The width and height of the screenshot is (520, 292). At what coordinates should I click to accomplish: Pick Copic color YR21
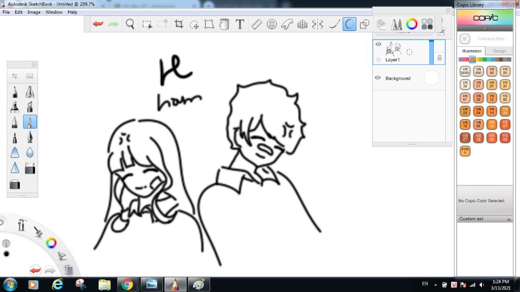click(x=492, y=85)
